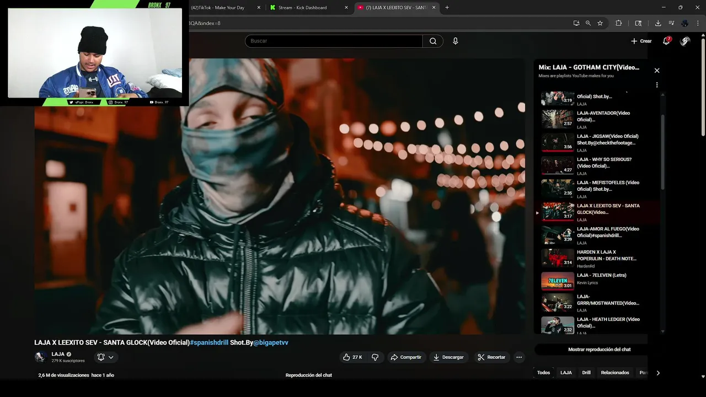Toggle subscription notification bell for LAJA

tap(101, 357)
